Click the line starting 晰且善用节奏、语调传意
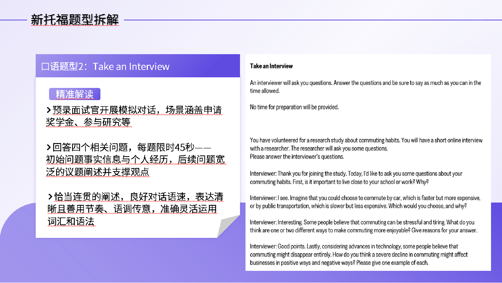The image size is (502, 283). coord(131,209)
